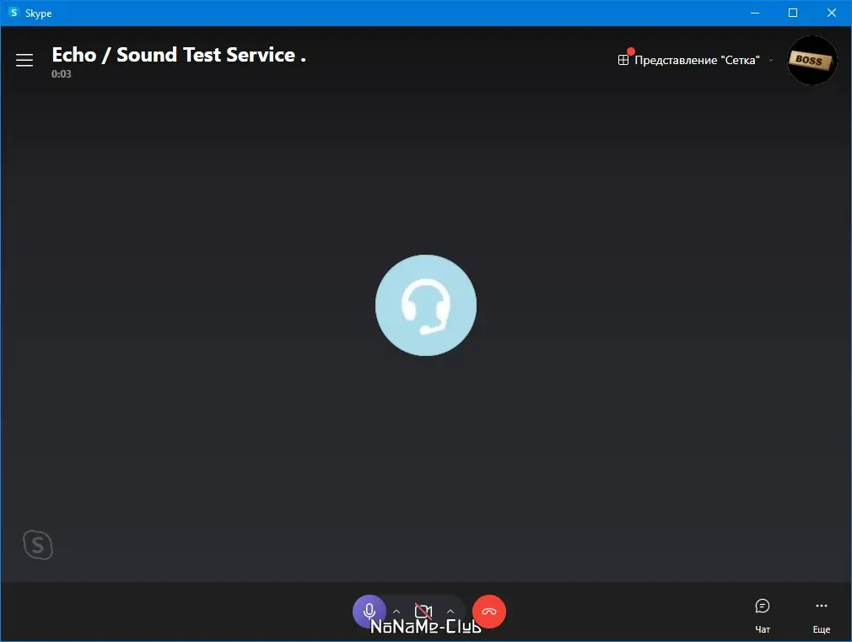
Task: Expand camera options chevron
Action: click(x=450, y=612)
